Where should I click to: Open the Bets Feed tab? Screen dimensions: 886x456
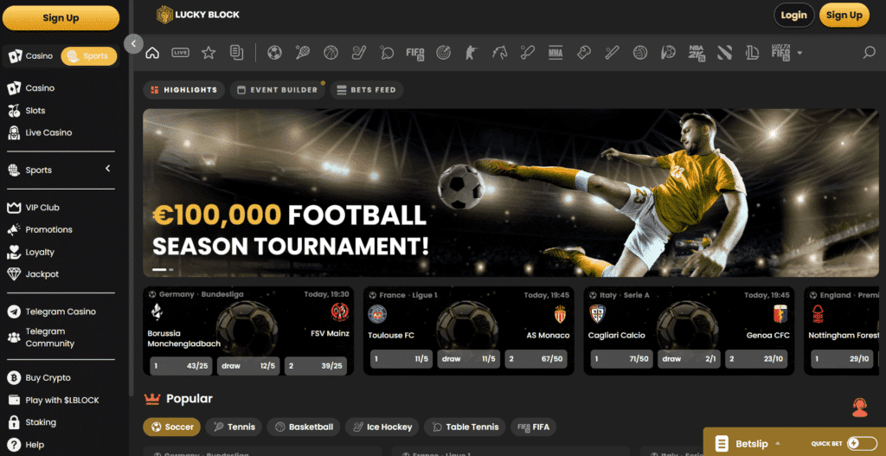(x=367, y=90)
